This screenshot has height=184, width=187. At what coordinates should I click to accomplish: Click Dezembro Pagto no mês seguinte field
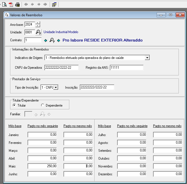tap(132, 174)
